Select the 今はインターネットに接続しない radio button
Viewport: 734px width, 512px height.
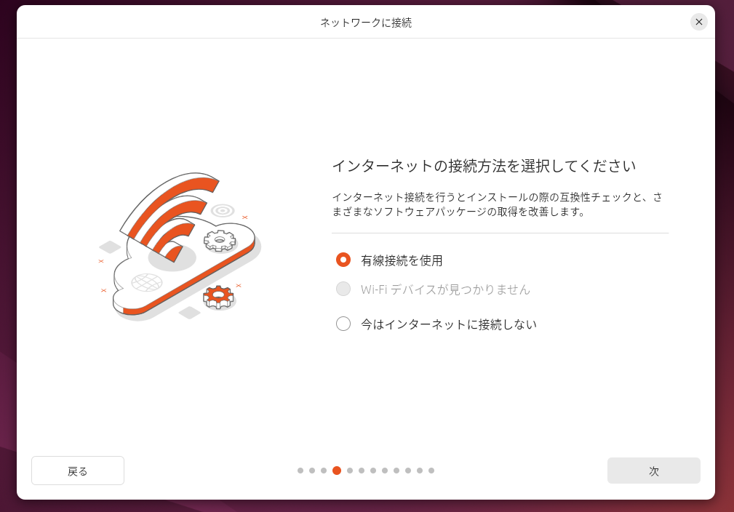pos(343,324)
